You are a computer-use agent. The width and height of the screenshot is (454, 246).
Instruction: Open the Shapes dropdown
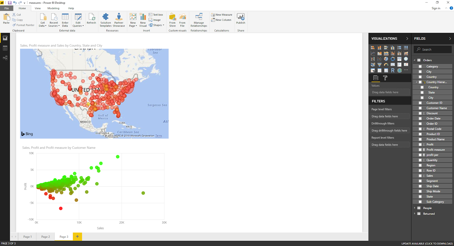(157, 25)
